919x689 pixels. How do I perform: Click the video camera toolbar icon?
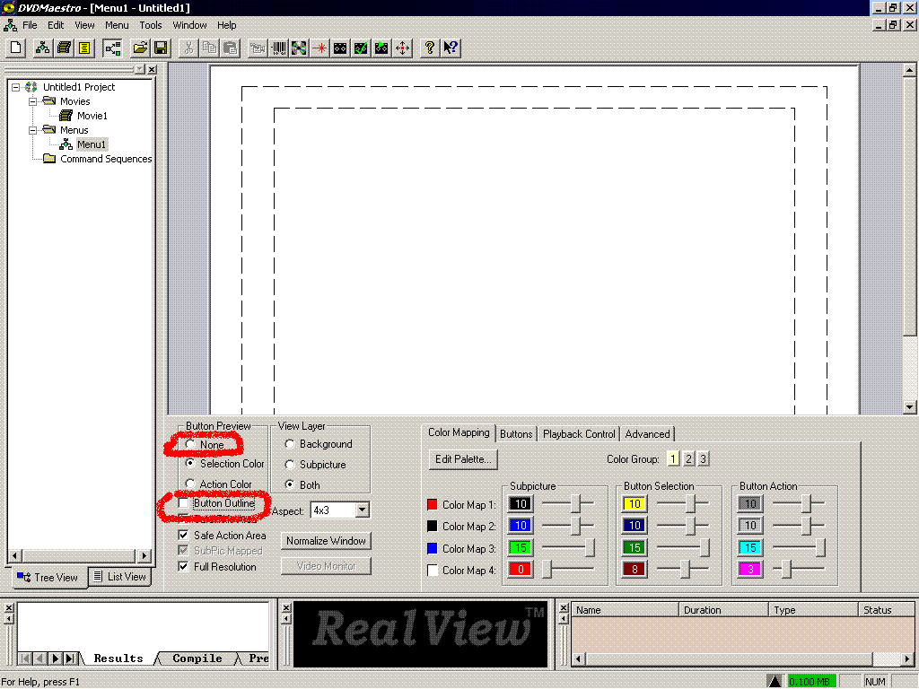tap(258, 48)
